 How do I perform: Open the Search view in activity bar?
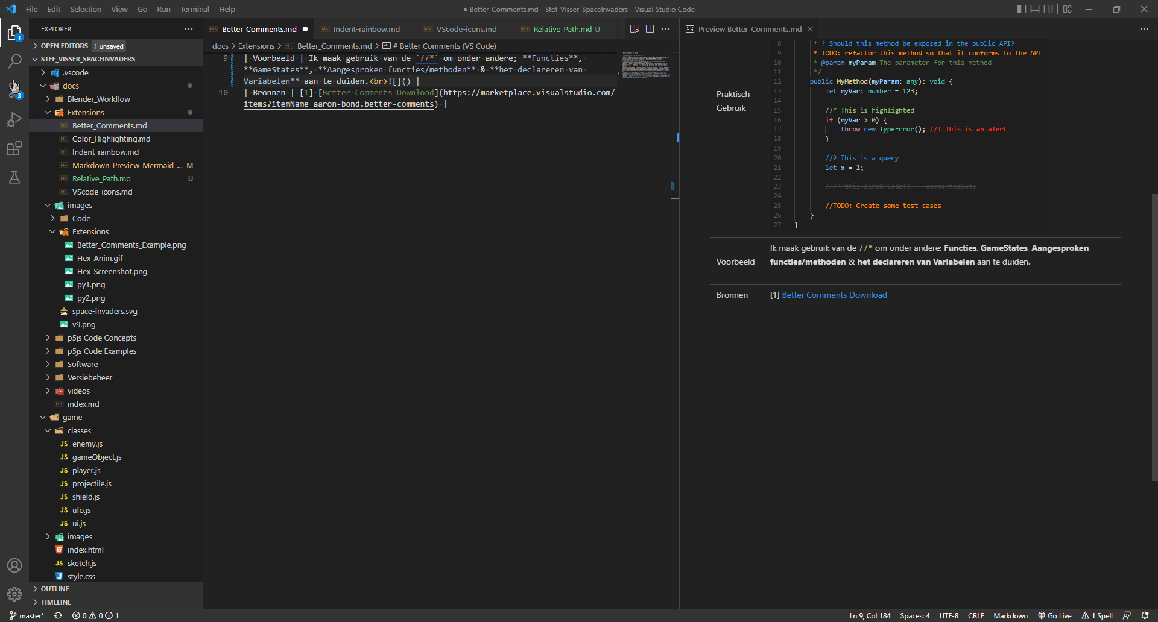[x=14, y=61]
